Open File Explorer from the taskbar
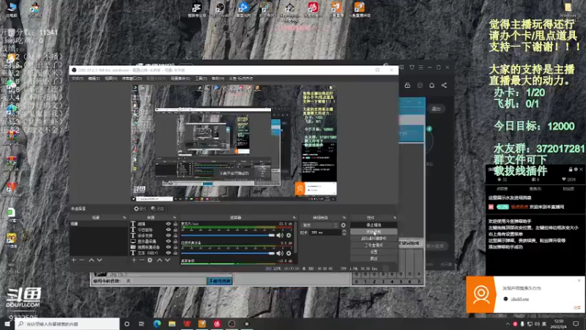The height and width of the screenshot is (330, 586). tap(172, 323)
